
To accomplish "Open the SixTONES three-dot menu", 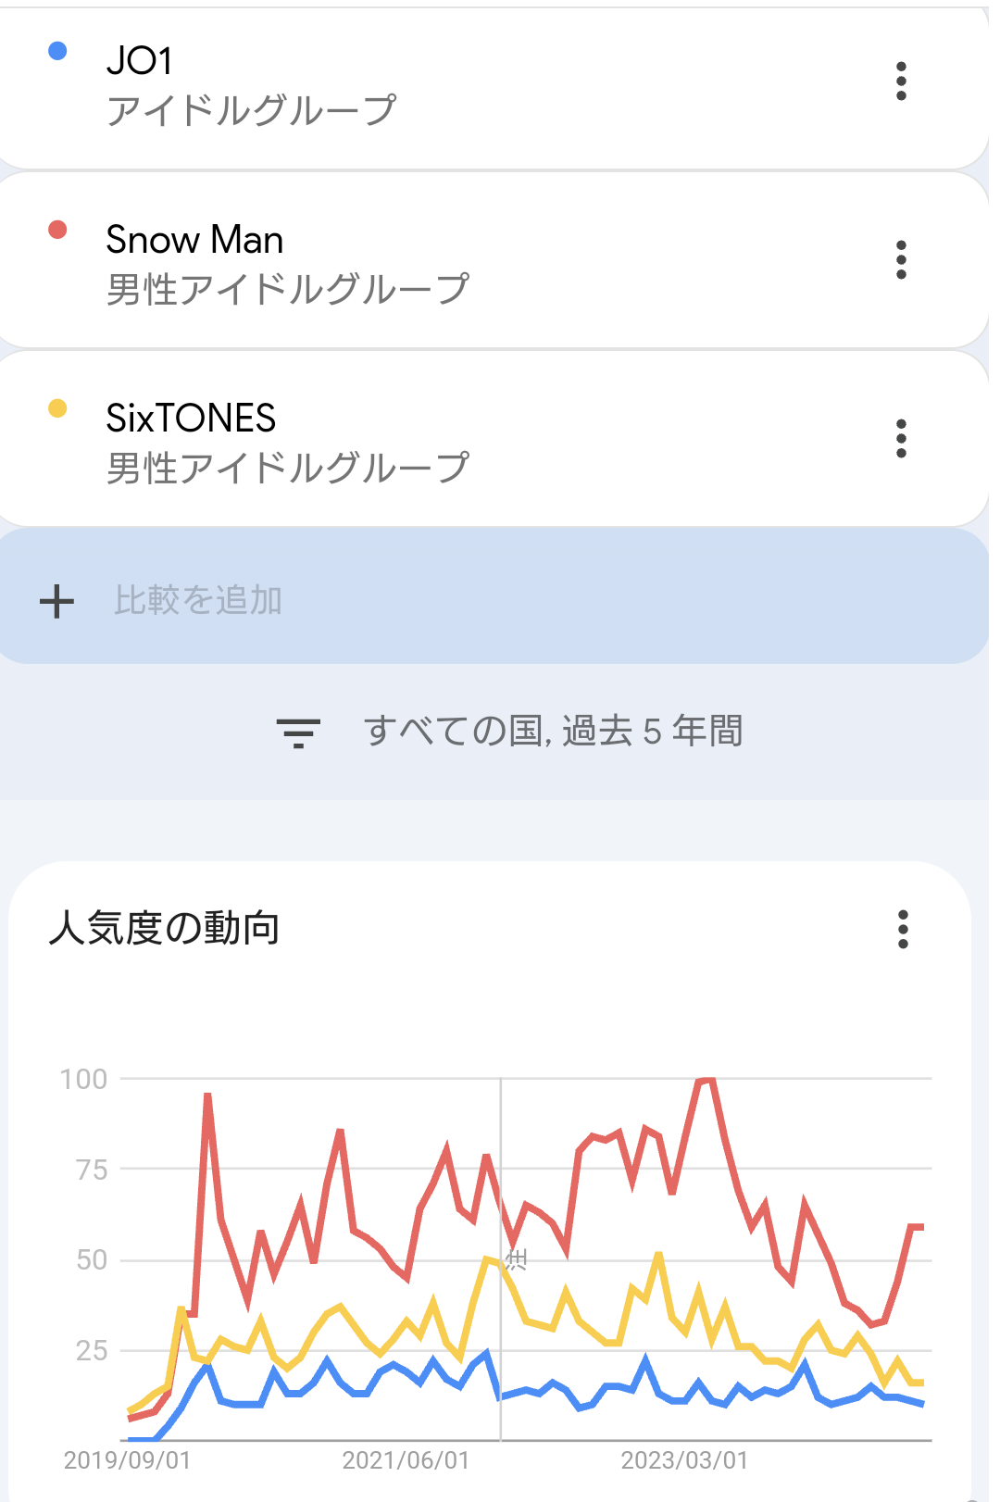I will click(901, 439).
